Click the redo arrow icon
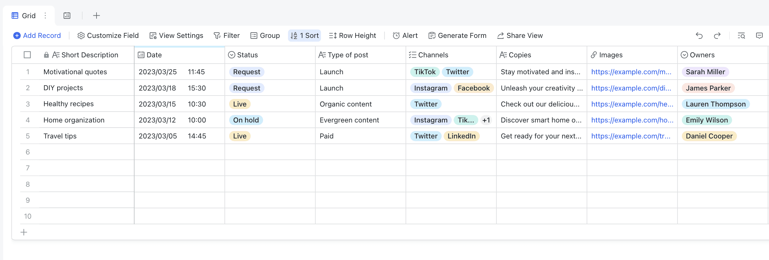This screenshot has width=769, height=260. pos(717,36)
